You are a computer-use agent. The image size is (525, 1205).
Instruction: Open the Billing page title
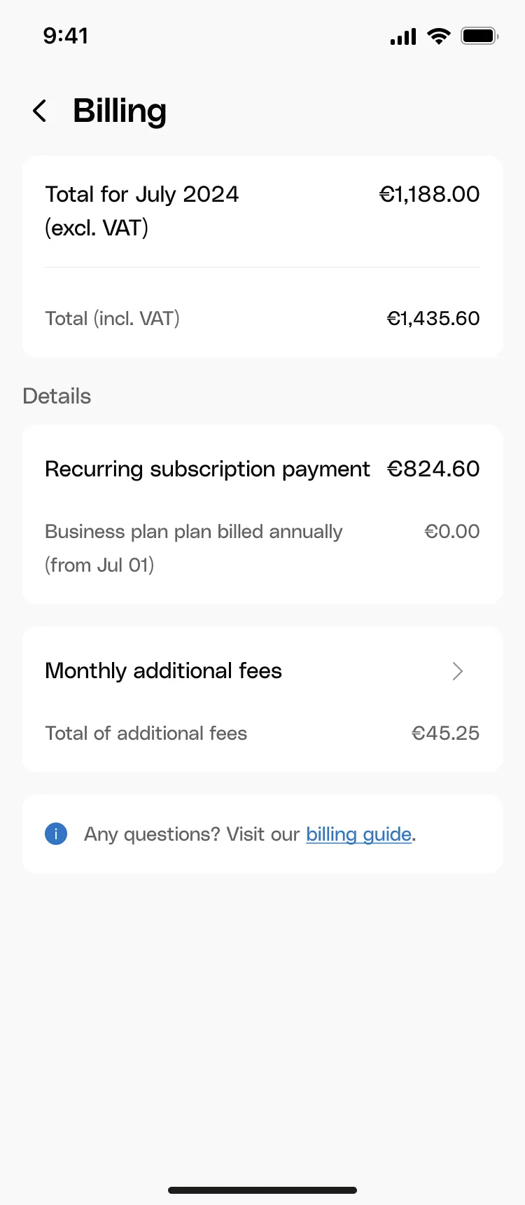pos(119,111)
